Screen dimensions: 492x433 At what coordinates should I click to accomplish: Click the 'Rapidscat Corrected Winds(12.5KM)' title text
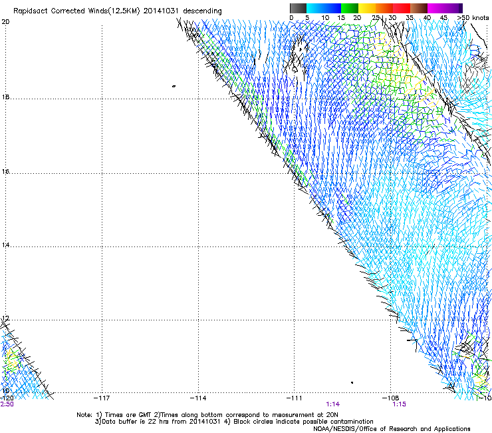pyautogui.click(x=76, y=11)
